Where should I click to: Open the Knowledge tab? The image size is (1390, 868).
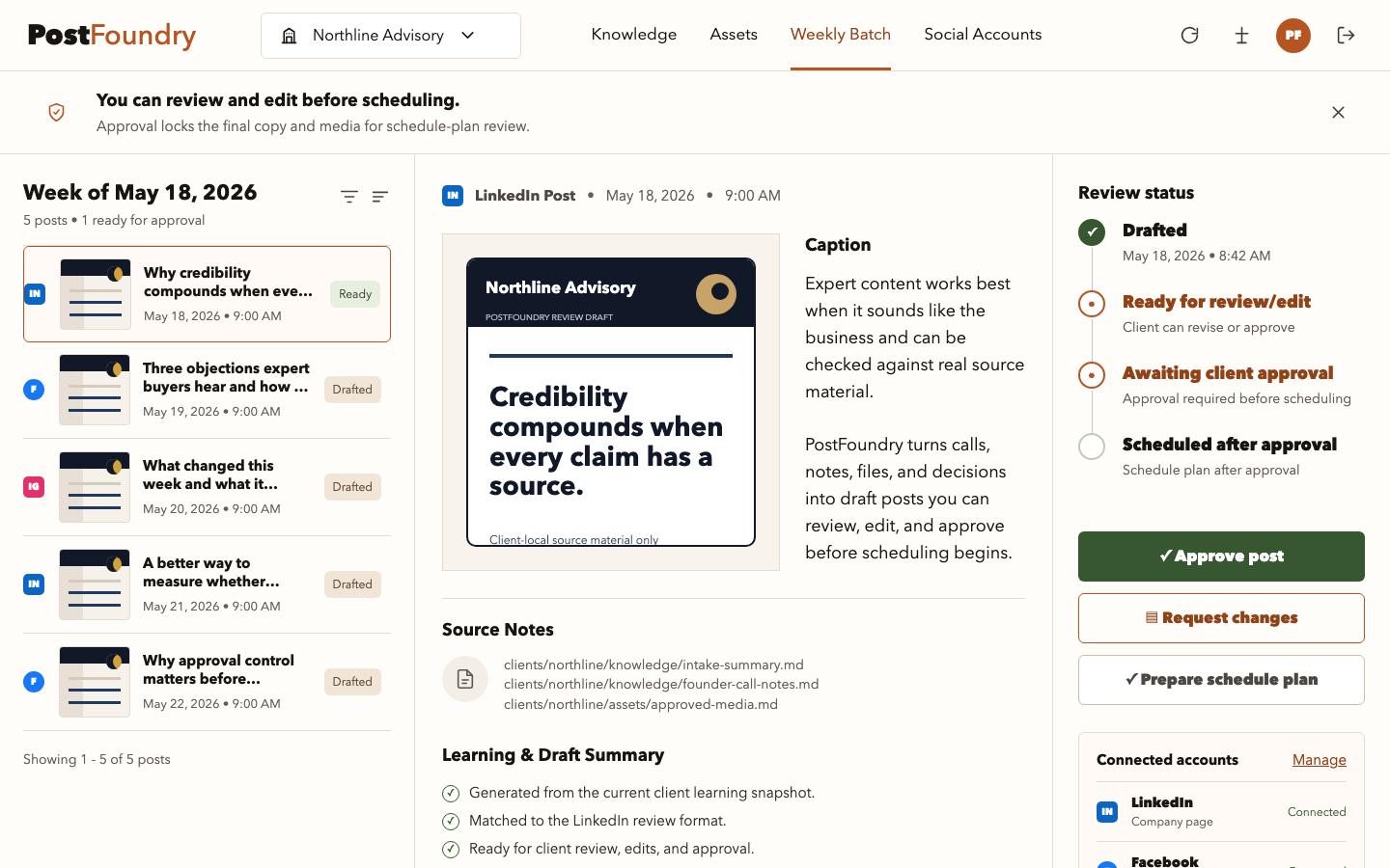tap(634, 35)
